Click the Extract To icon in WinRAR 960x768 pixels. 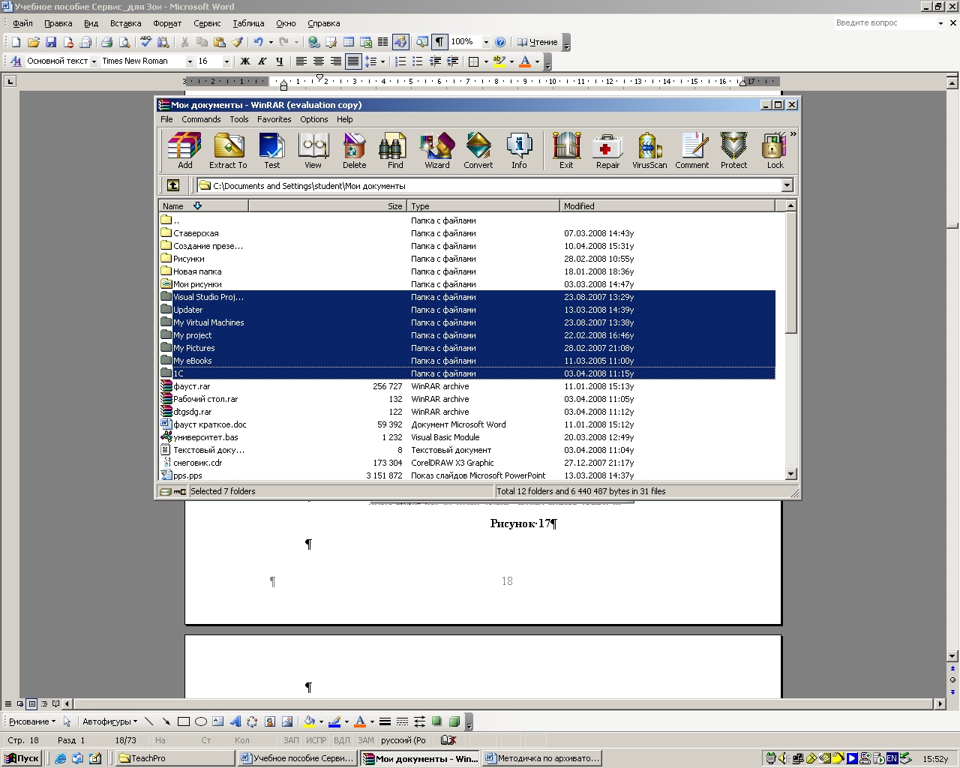point(228,151)
